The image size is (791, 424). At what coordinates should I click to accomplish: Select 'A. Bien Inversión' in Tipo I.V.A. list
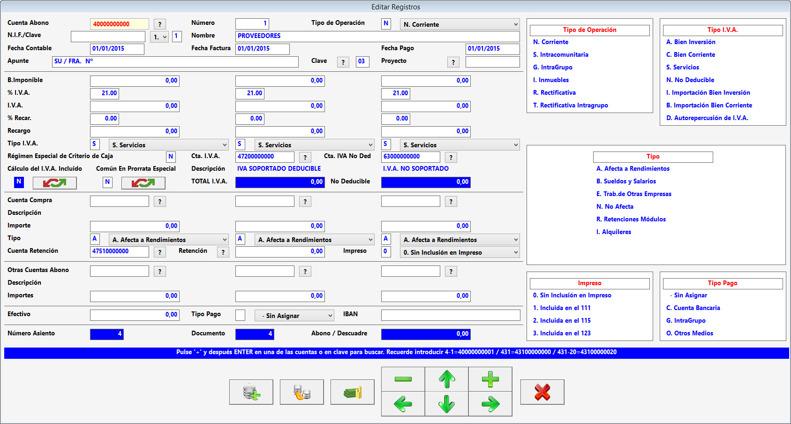pos(691,42)
